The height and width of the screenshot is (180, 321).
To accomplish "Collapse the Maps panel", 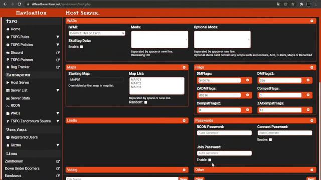I will (184, 67).
